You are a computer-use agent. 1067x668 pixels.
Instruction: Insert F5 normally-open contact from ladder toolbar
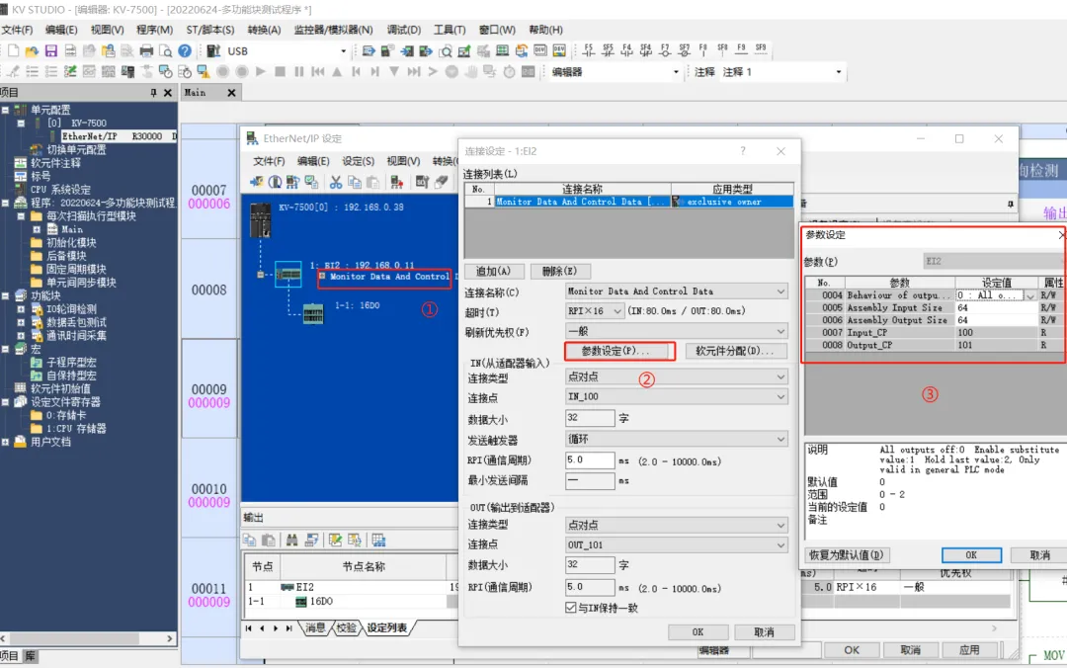click(589, 49)
